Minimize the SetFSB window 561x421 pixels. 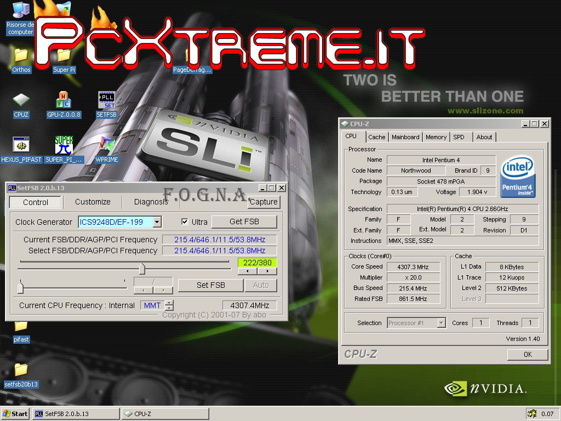tap(262, 188)
